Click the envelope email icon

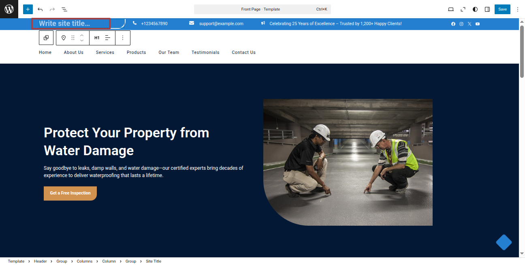[192, 24]
